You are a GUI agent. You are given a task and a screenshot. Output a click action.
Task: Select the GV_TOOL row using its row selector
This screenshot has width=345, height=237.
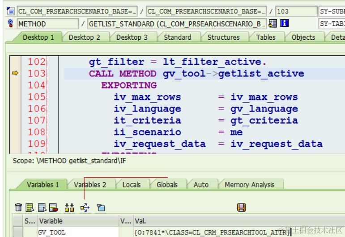17,232
